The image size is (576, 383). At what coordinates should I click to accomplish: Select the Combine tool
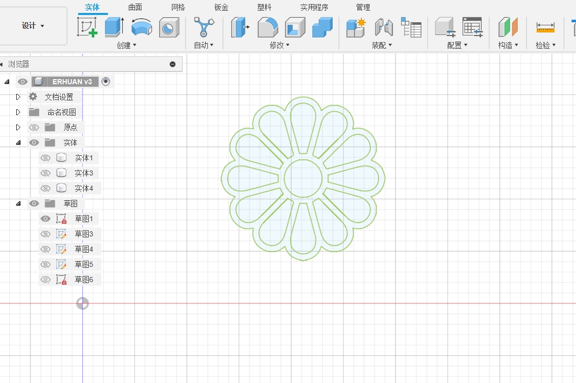point(322,27)
